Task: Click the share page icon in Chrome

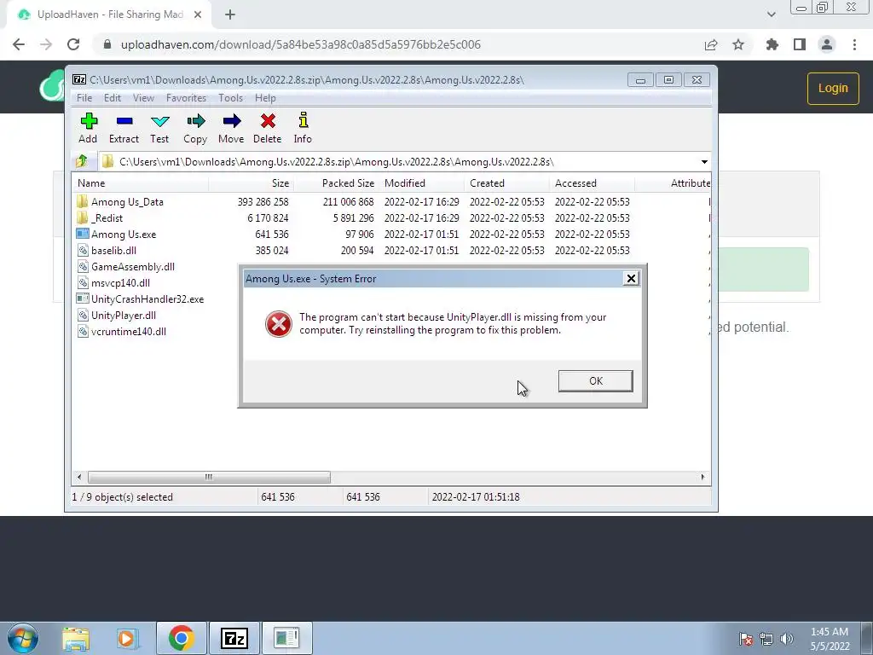Action: [x=711, y=44]
